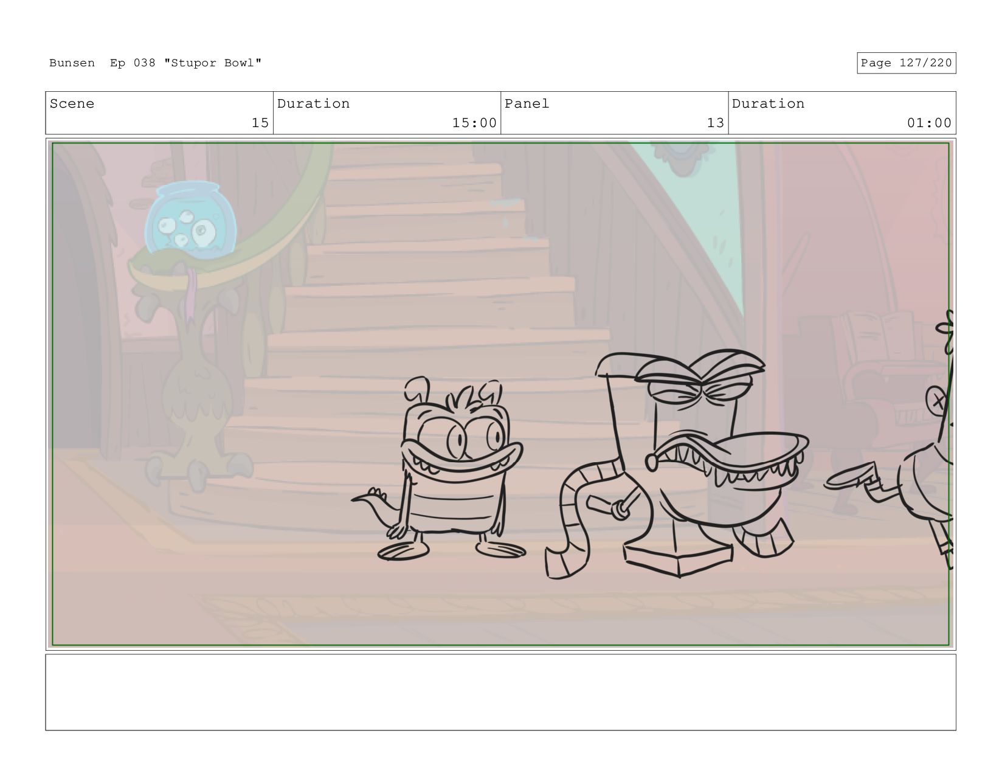Click the 'Panel' label
1002x776 pixels.
pyautogui.click(x=527, y=104)
